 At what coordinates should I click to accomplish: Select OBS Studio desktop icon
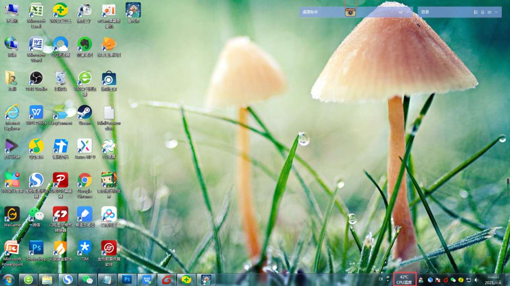point(36,81)
